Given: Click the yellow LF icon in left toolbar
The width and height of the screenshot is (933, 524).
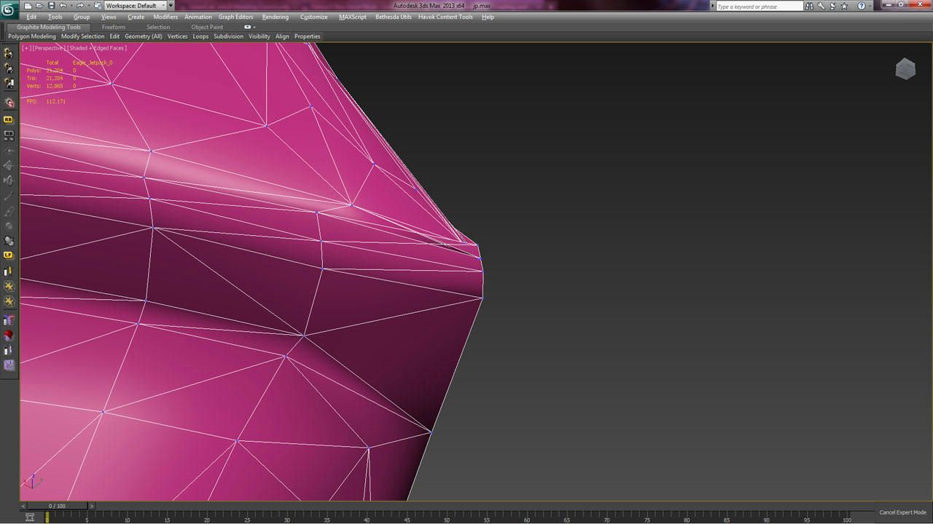Looking at the screenshot, I should click(x=9, y=255).
